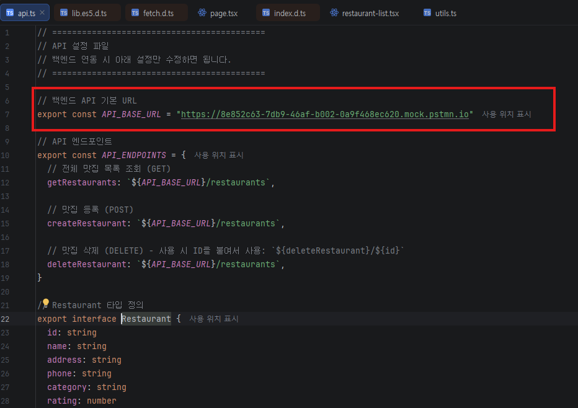Viewport: 578px width, 408px height.
Task: Click the 'API 엔드포인트' comment
Action: pyautogui.click(x=74, y=141)
